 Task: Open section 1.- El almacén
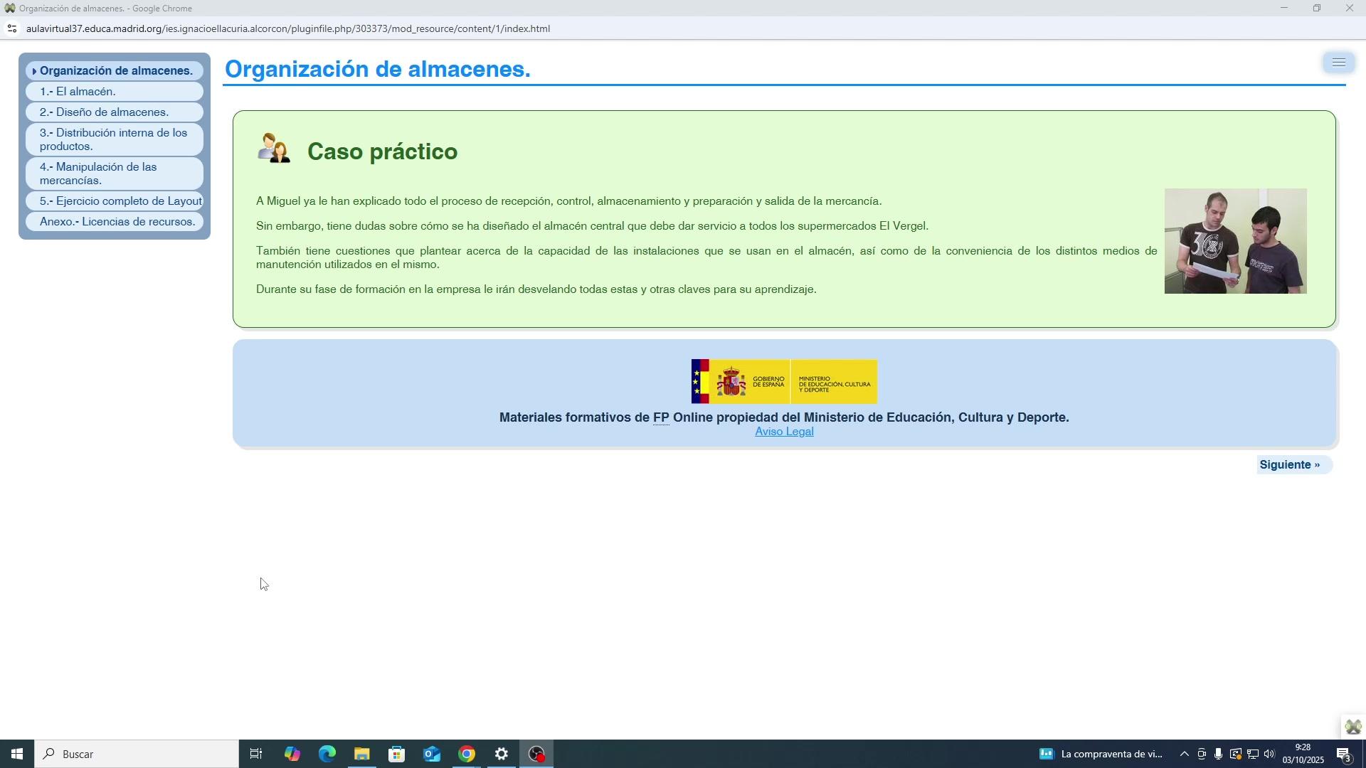[78, 92]
